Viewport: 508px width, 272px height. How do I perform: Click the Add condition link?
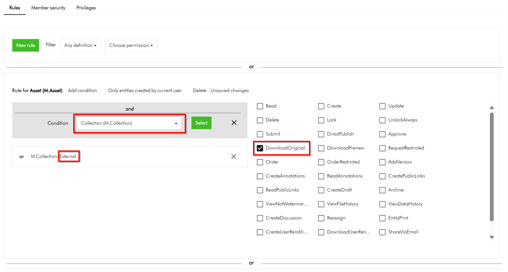82,91
